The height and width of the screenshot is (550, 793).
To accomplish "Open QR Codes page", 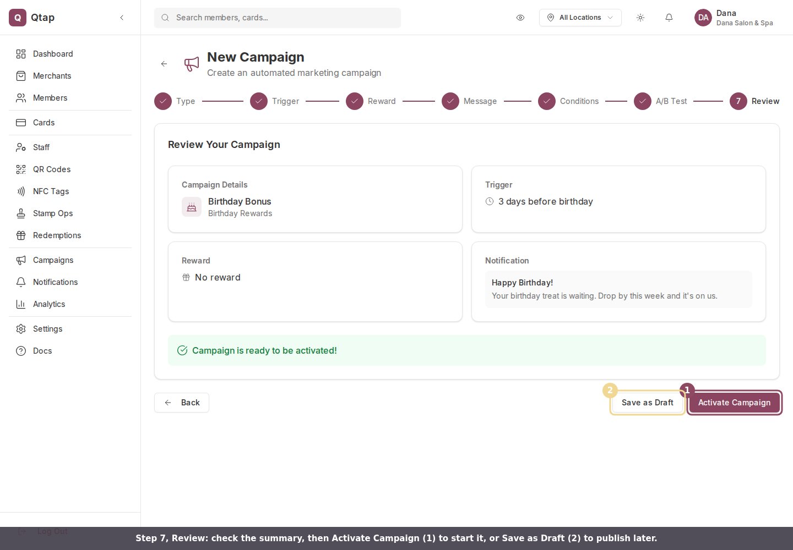I will click(x=70, y=169).
